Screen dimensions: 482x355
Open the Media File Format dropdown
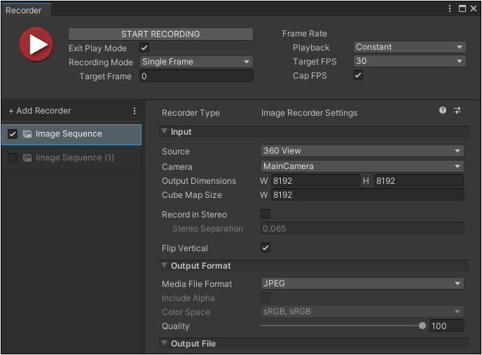(361, 283)
